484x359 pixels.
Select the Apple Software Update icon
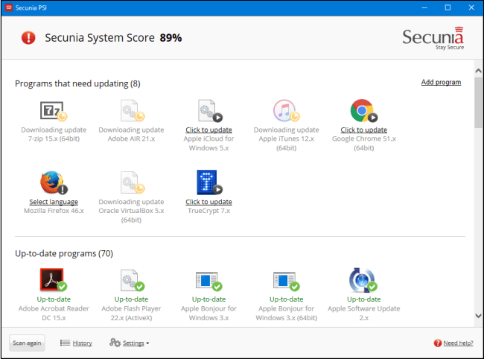tap(363, 279)
